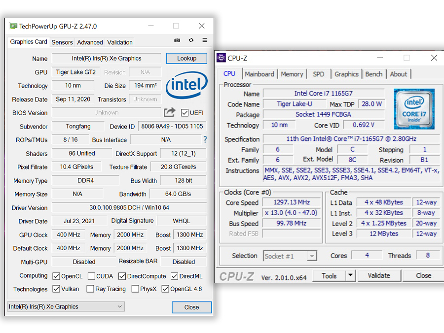Toggle the Ray Tracing checkbox
The height and width of the screenshot is (333, 444).
tap(90, 289)
